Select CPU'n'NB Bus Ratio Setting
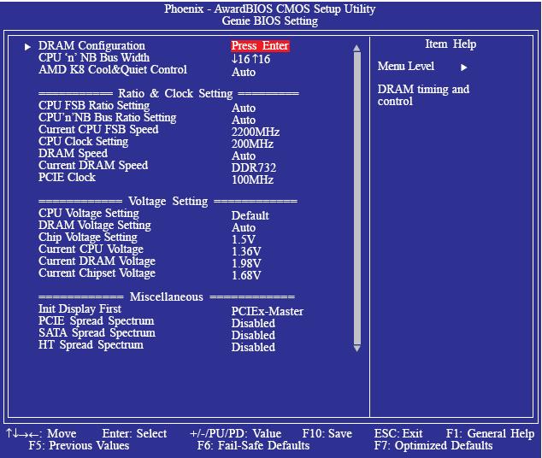The width and height of the screenshot is (542, 458). click(108, 117)
